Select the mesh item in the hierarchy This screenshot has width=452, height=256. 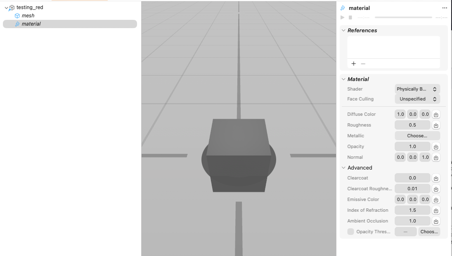click(28, 16)
